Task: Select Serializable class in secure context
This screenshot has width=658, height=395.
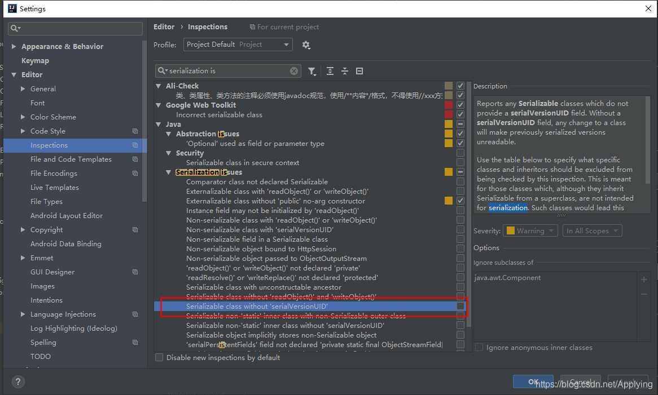Action: (243, 162)
